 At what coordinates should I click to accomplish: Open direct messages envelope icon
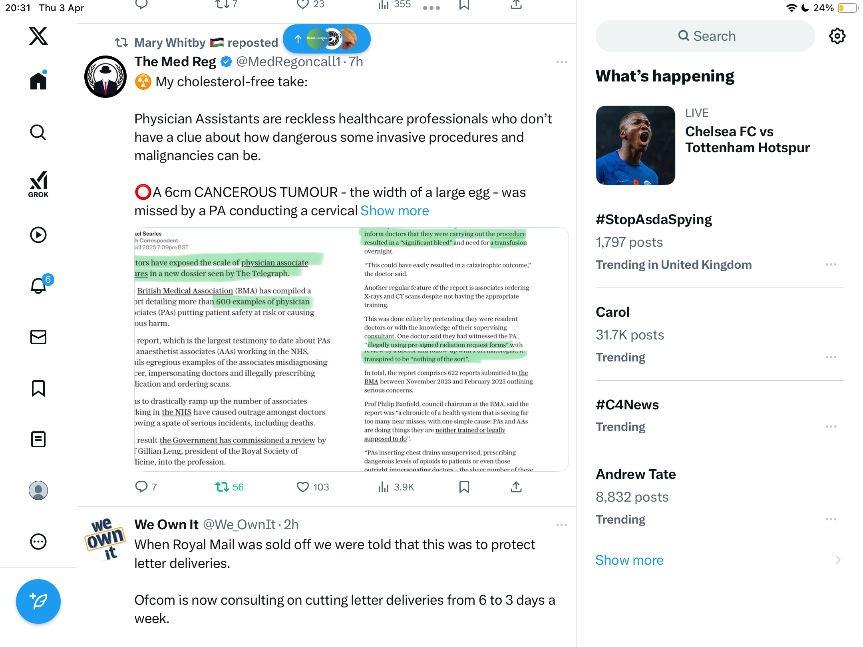(x=38, y=337)
